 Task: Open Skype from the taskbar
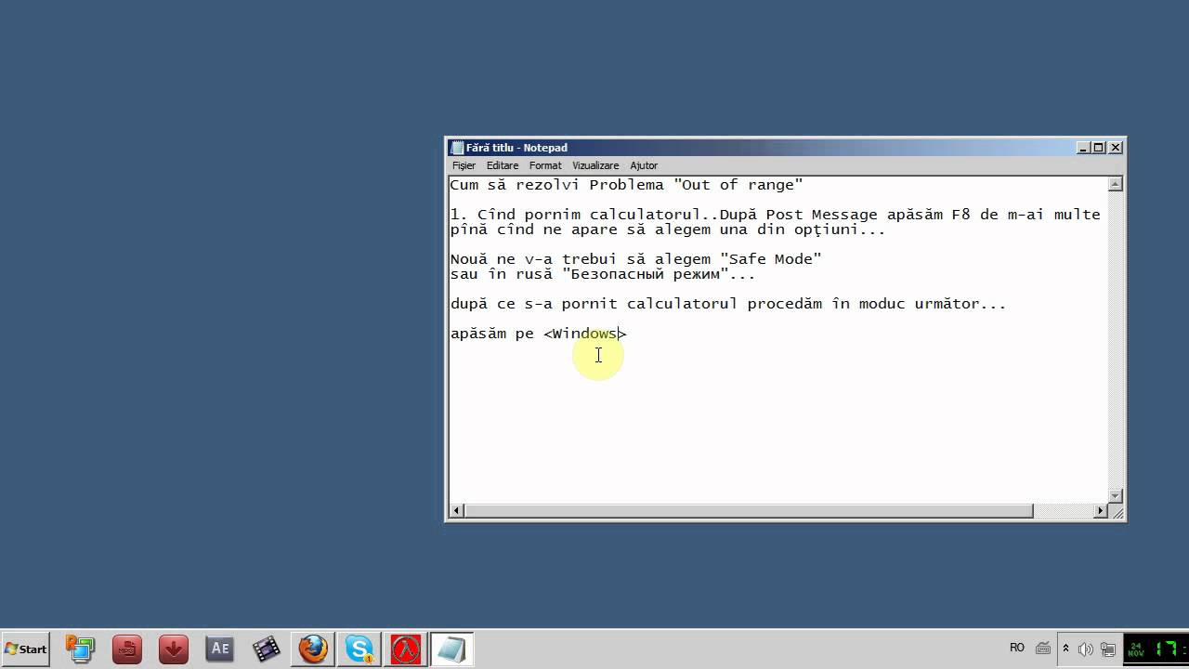(359, 649)
